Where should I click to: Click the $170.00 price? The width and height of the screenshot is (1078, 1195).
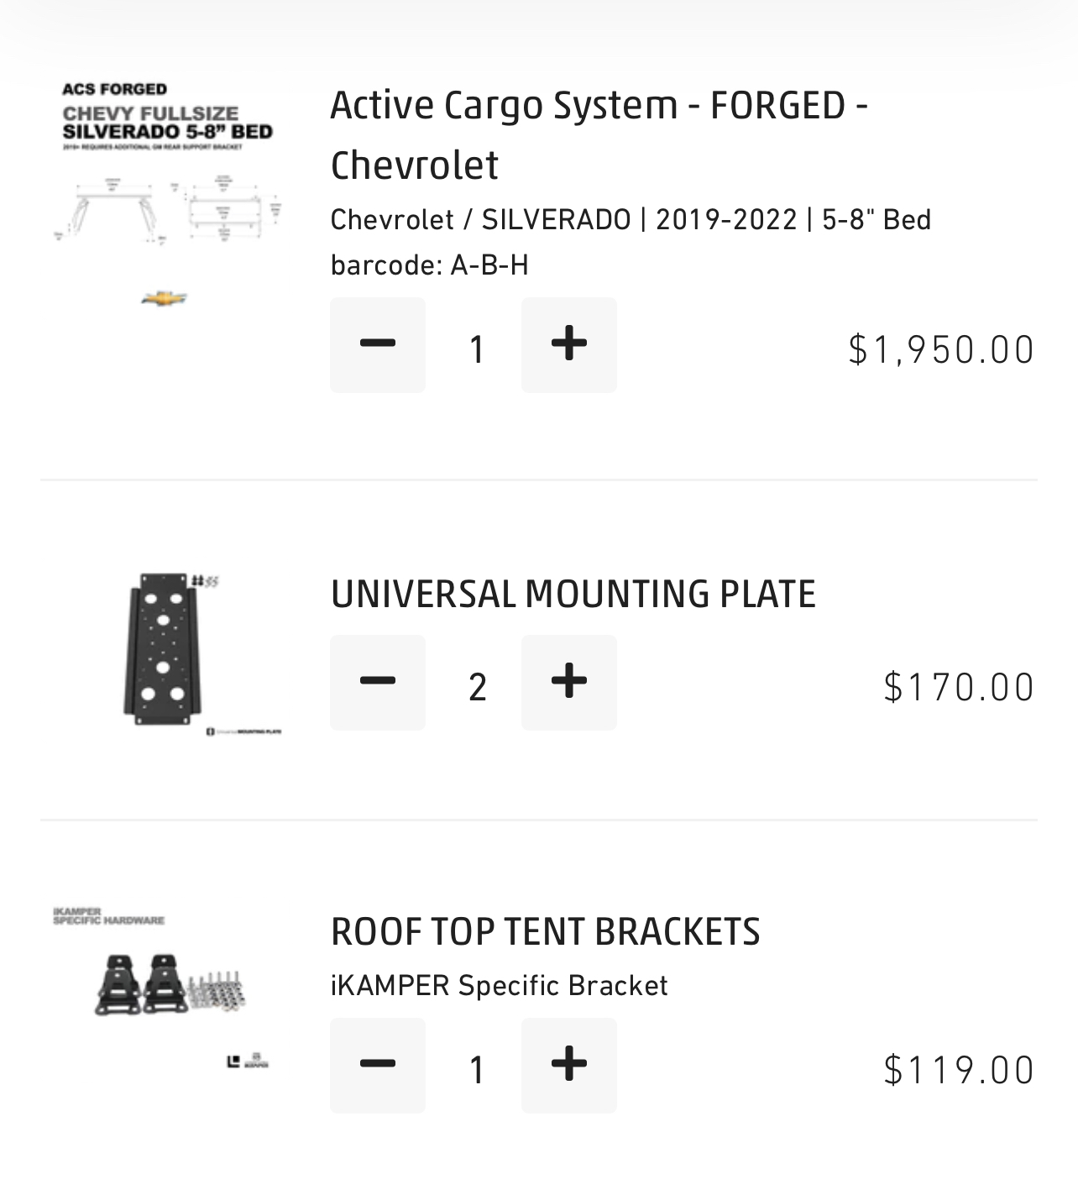click(959, 687)
